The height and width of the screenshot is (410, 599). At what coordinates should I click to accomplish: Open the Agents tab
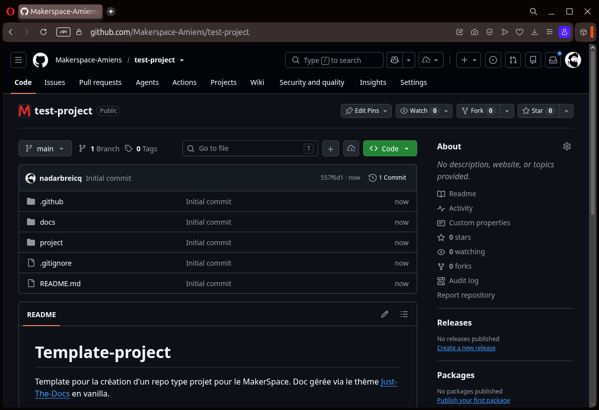click(x=147, y=82)
